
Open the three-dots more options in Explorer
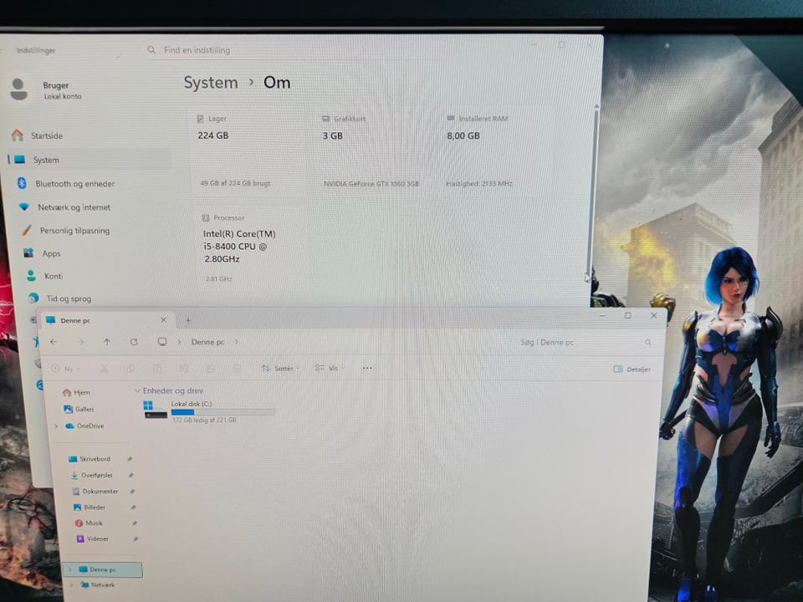pyautogui.click(x=367, y=368)
